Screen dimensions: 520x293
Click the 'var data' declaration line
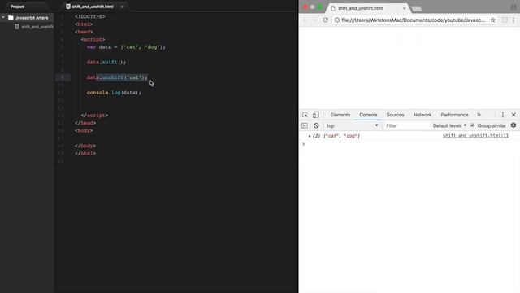[126, 47]
